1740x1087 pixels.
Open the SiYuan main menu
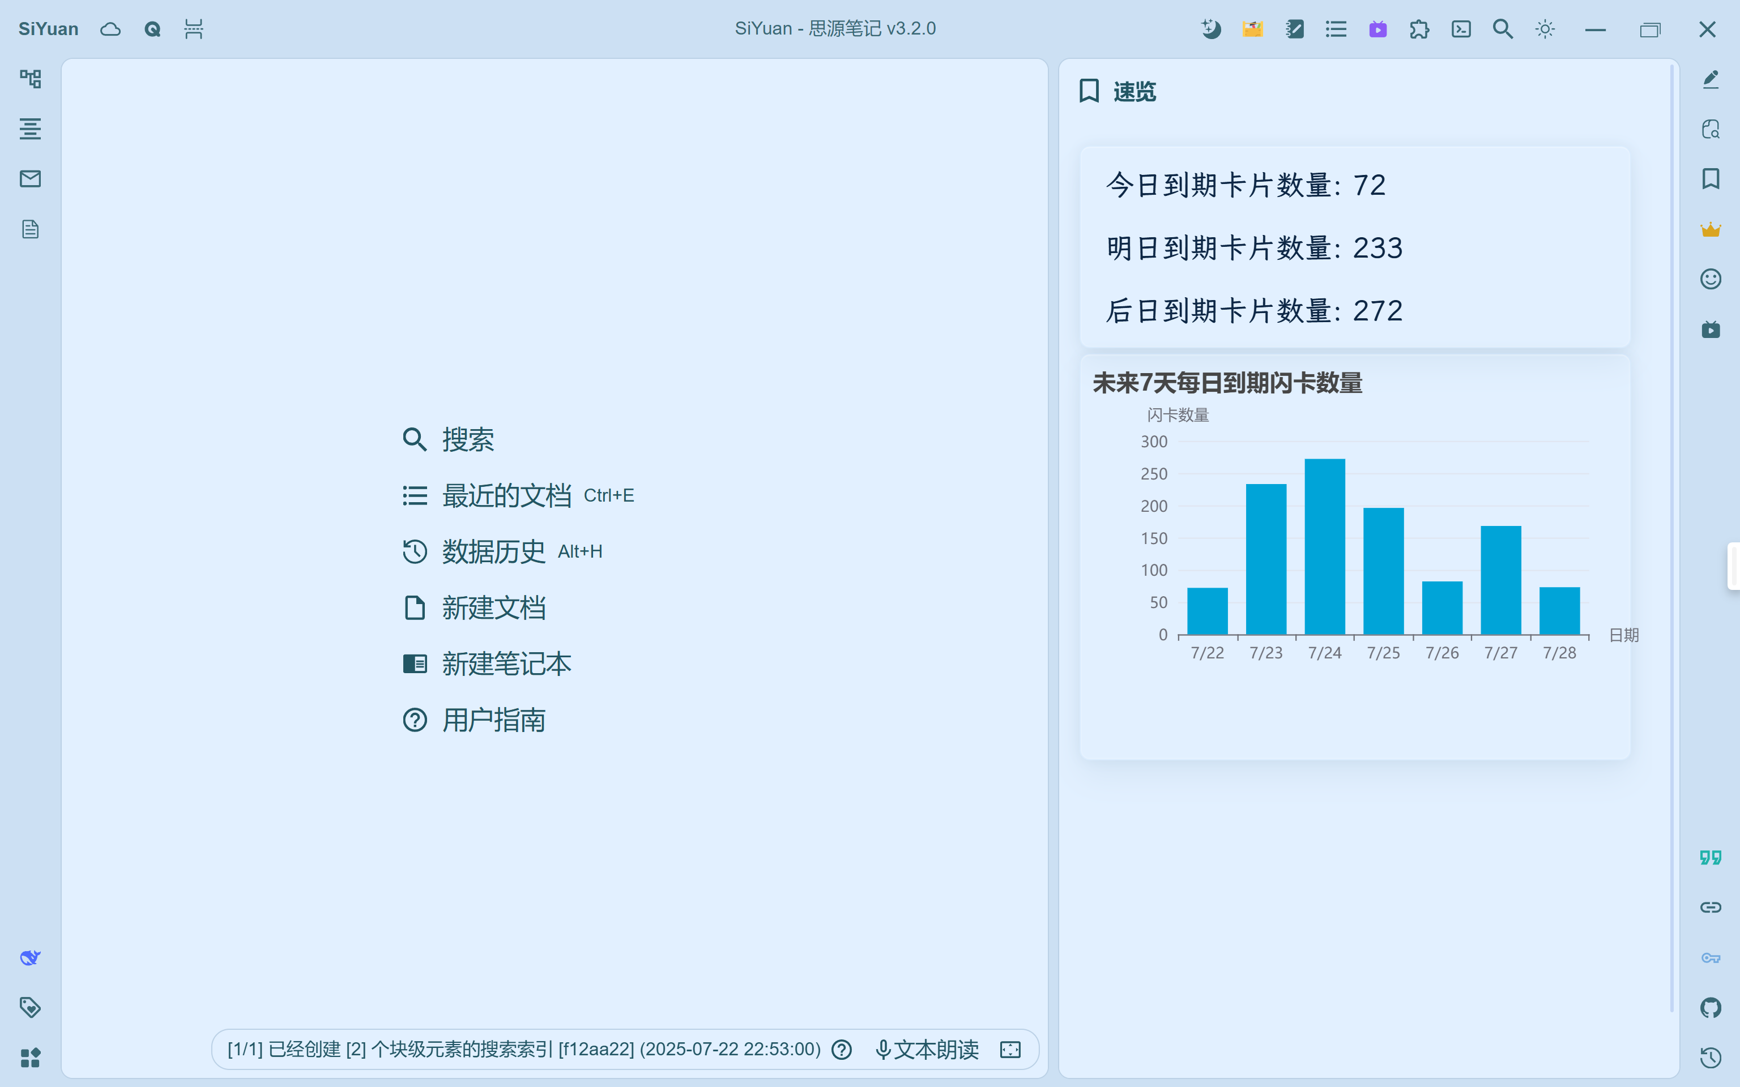pyautogui.click(x=48, y=29)
